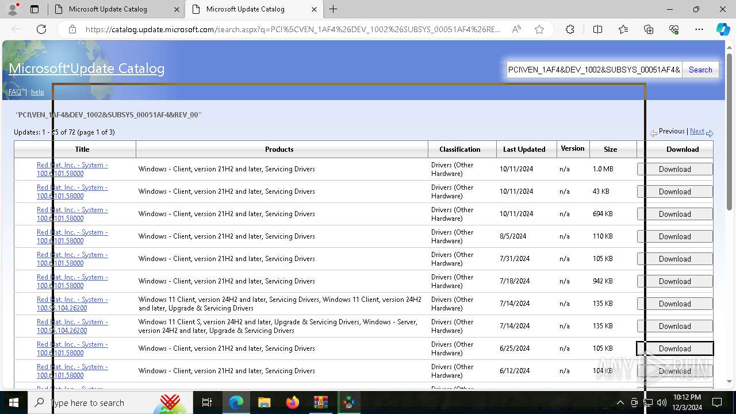
Task: Open Microsoft Edge from the taskbar
Action: pyautogui.click(x=236, y=402)
